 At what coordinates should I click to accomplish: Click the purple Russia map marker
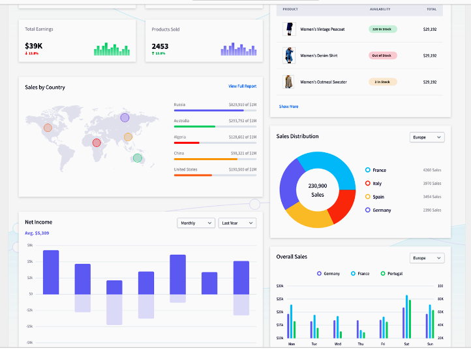pyautogui.click(x=125, y=118)
